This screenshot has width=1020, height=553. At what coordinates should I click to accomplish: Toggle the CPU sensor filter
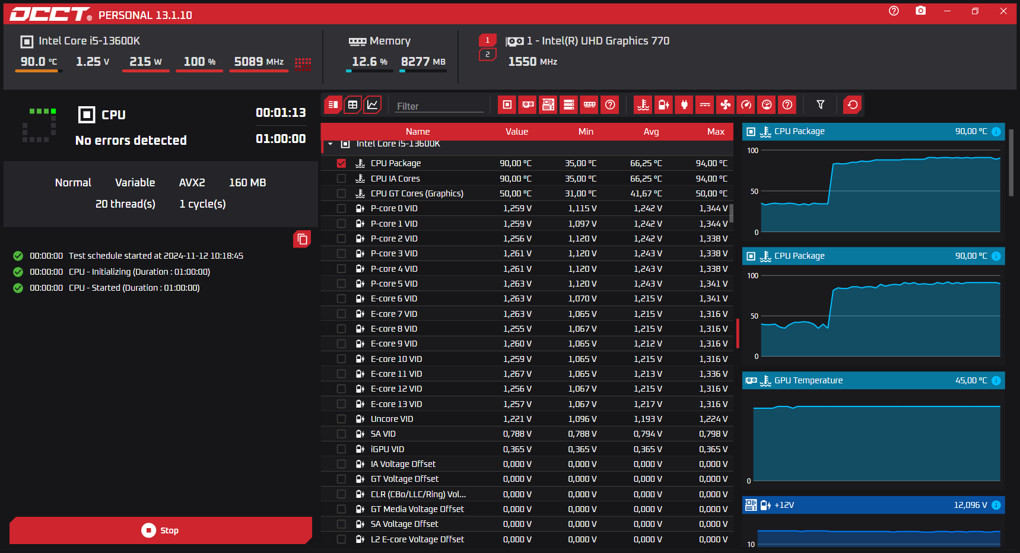(507, 105)
